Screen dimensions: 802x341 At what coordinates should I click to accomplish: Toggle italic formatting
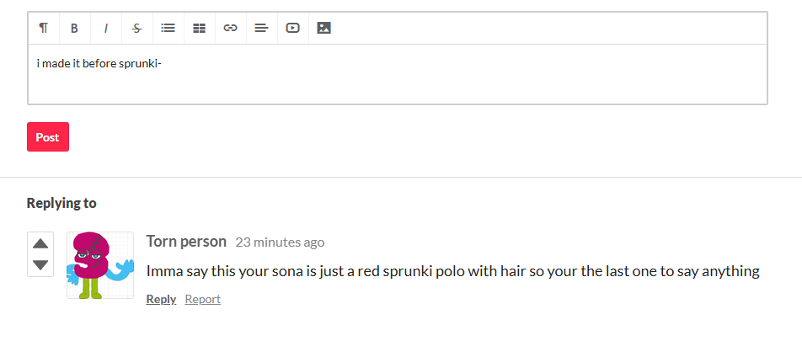(106, 28)
